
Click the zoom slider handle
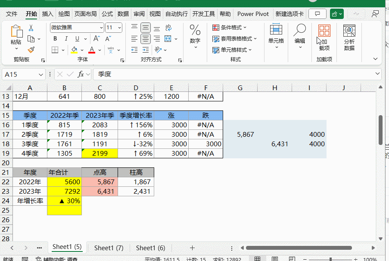[x=330, y=259]
